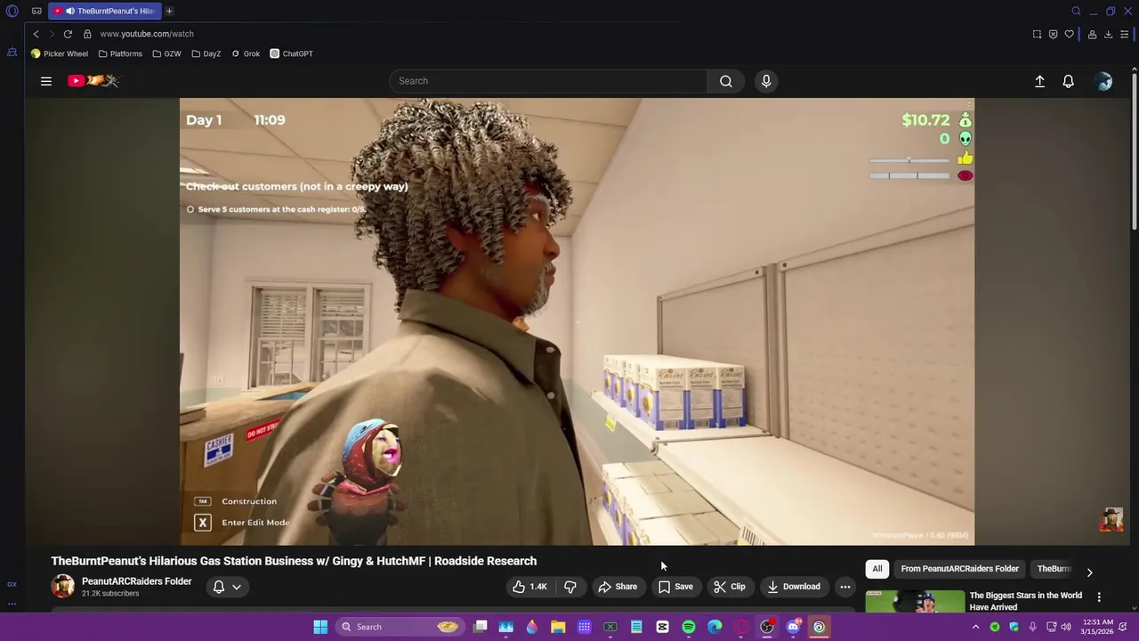This screenshot has width=1139, height=641.
Task: Open the browser easy setup menu
Action: point(1125,34)
